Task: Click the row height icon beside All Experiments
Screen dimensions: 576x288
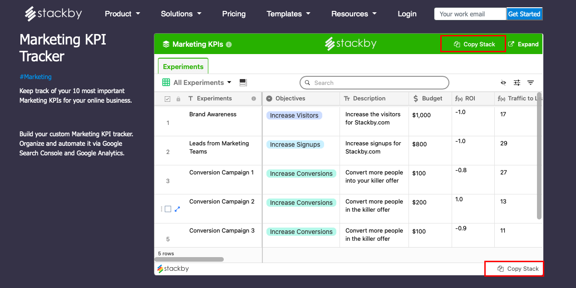Action: click(243, 82)
